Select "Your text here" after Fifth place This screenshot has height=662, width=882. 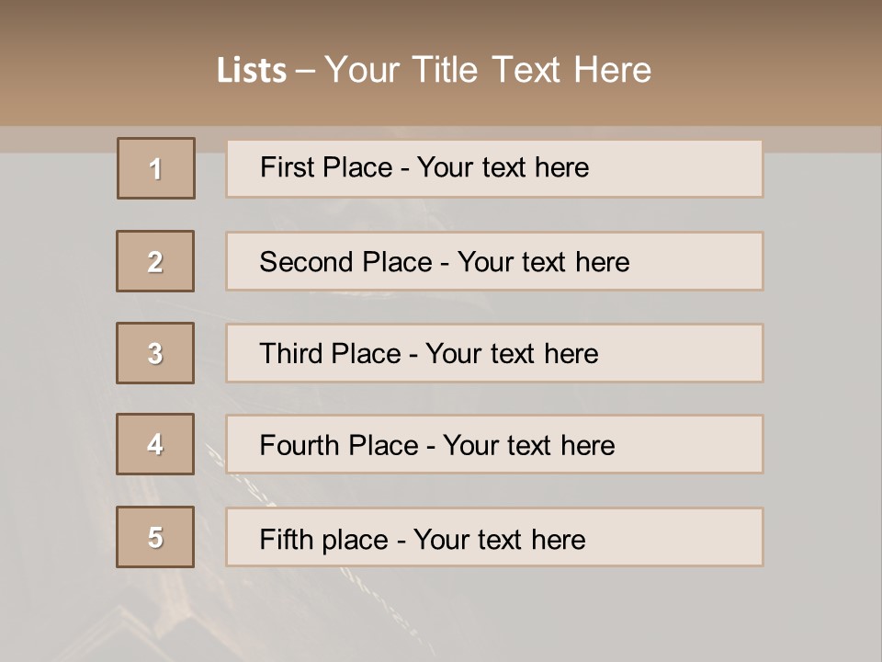click(x=499, y=539)
